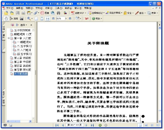The image size is (164, 130).
Task: Open the 发送供审阅 dropdown
Action: pyautogui.click(x=114, y=13)
